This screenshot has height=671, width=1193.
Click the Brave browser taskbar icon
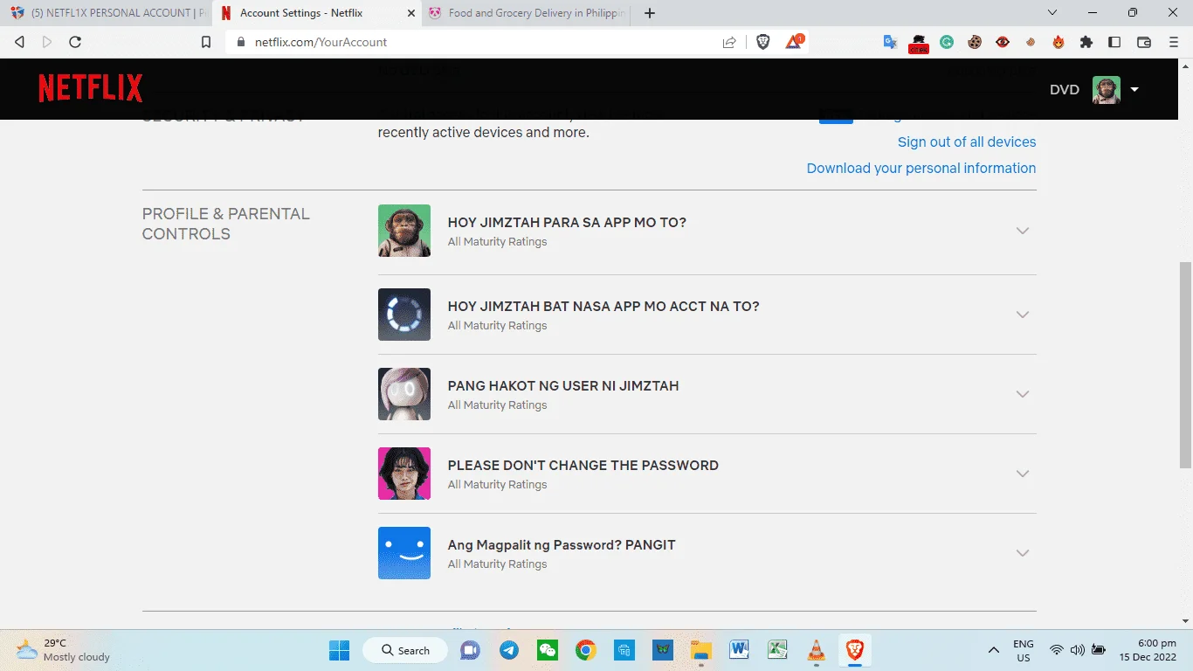pyautogui.click(x=855, y=650)
